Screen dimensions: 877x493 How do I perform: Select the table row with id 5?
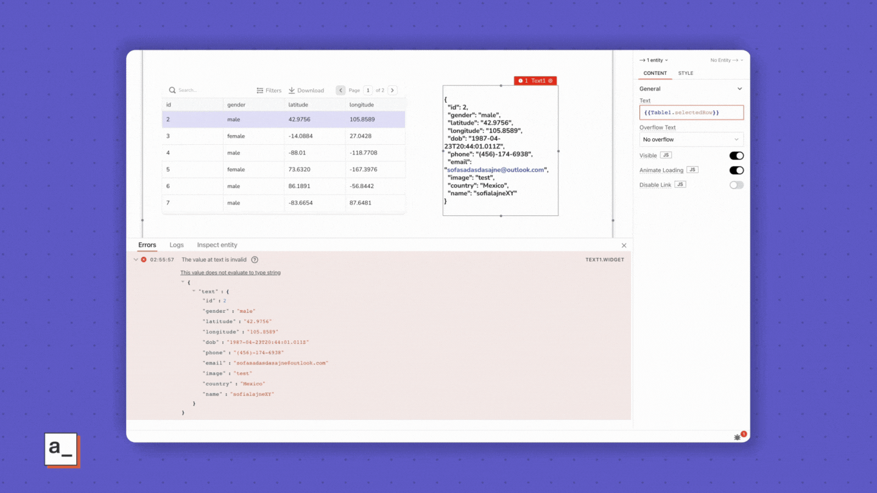pos(283,170)
